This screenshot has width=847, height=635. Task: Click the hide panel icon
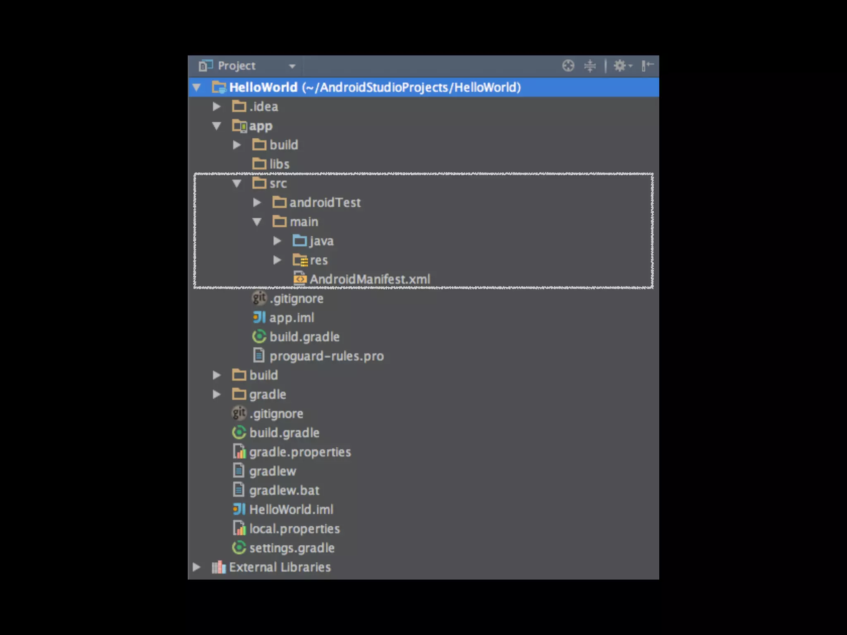pyautogui.click(x=647, y=65)
